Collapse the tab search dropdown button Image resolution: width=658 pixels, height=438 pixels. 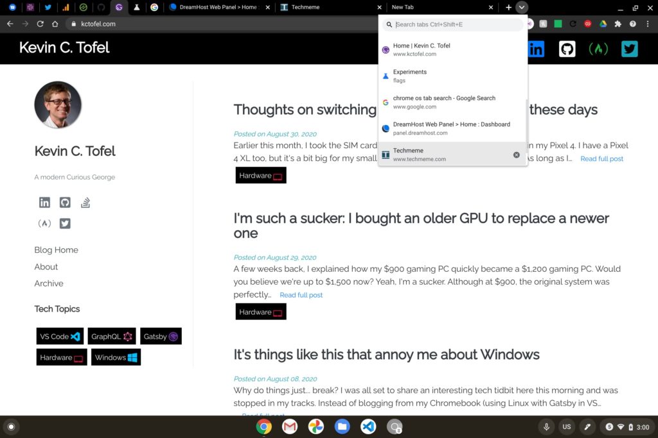click(x=522, y=7)
